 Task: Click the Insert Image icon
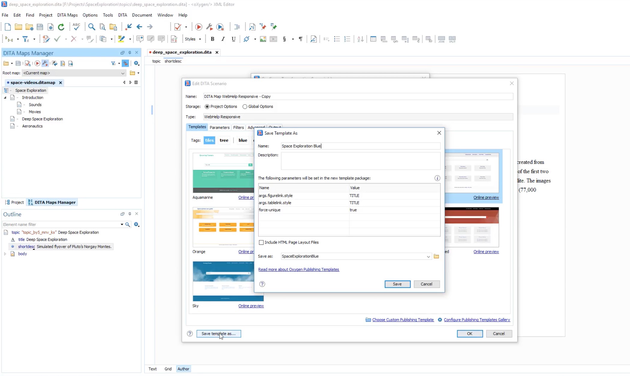coord(263,39)
